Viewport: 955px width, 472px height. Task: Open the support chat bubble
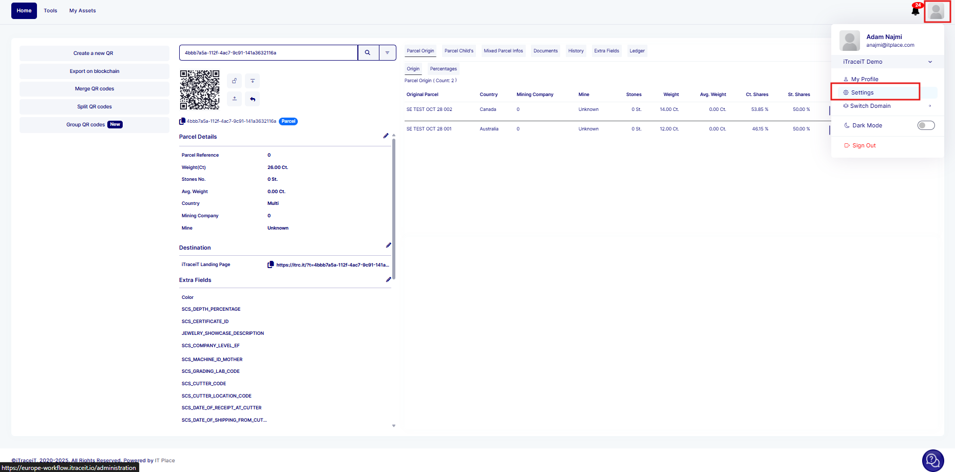click(x=932, y=460)
